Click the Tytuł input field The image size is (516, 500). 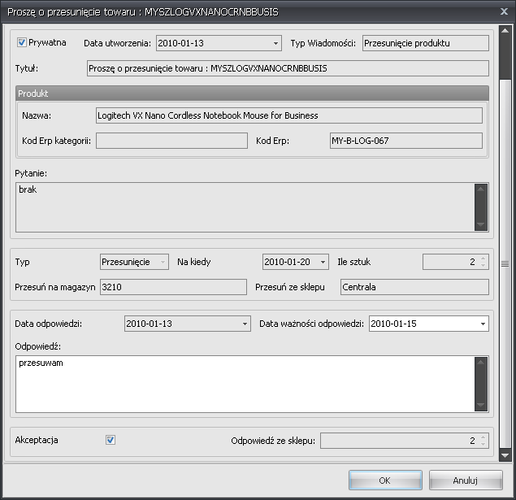(x=288, y=68)
